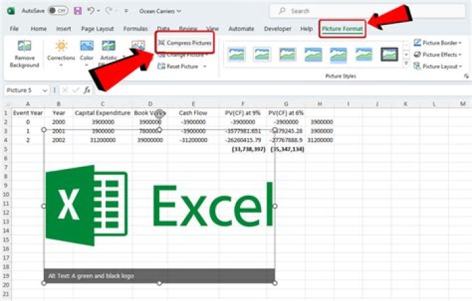Open the Ocean Carriers file name dropdown
472x301 pixels.
click(x=160, y=11)
